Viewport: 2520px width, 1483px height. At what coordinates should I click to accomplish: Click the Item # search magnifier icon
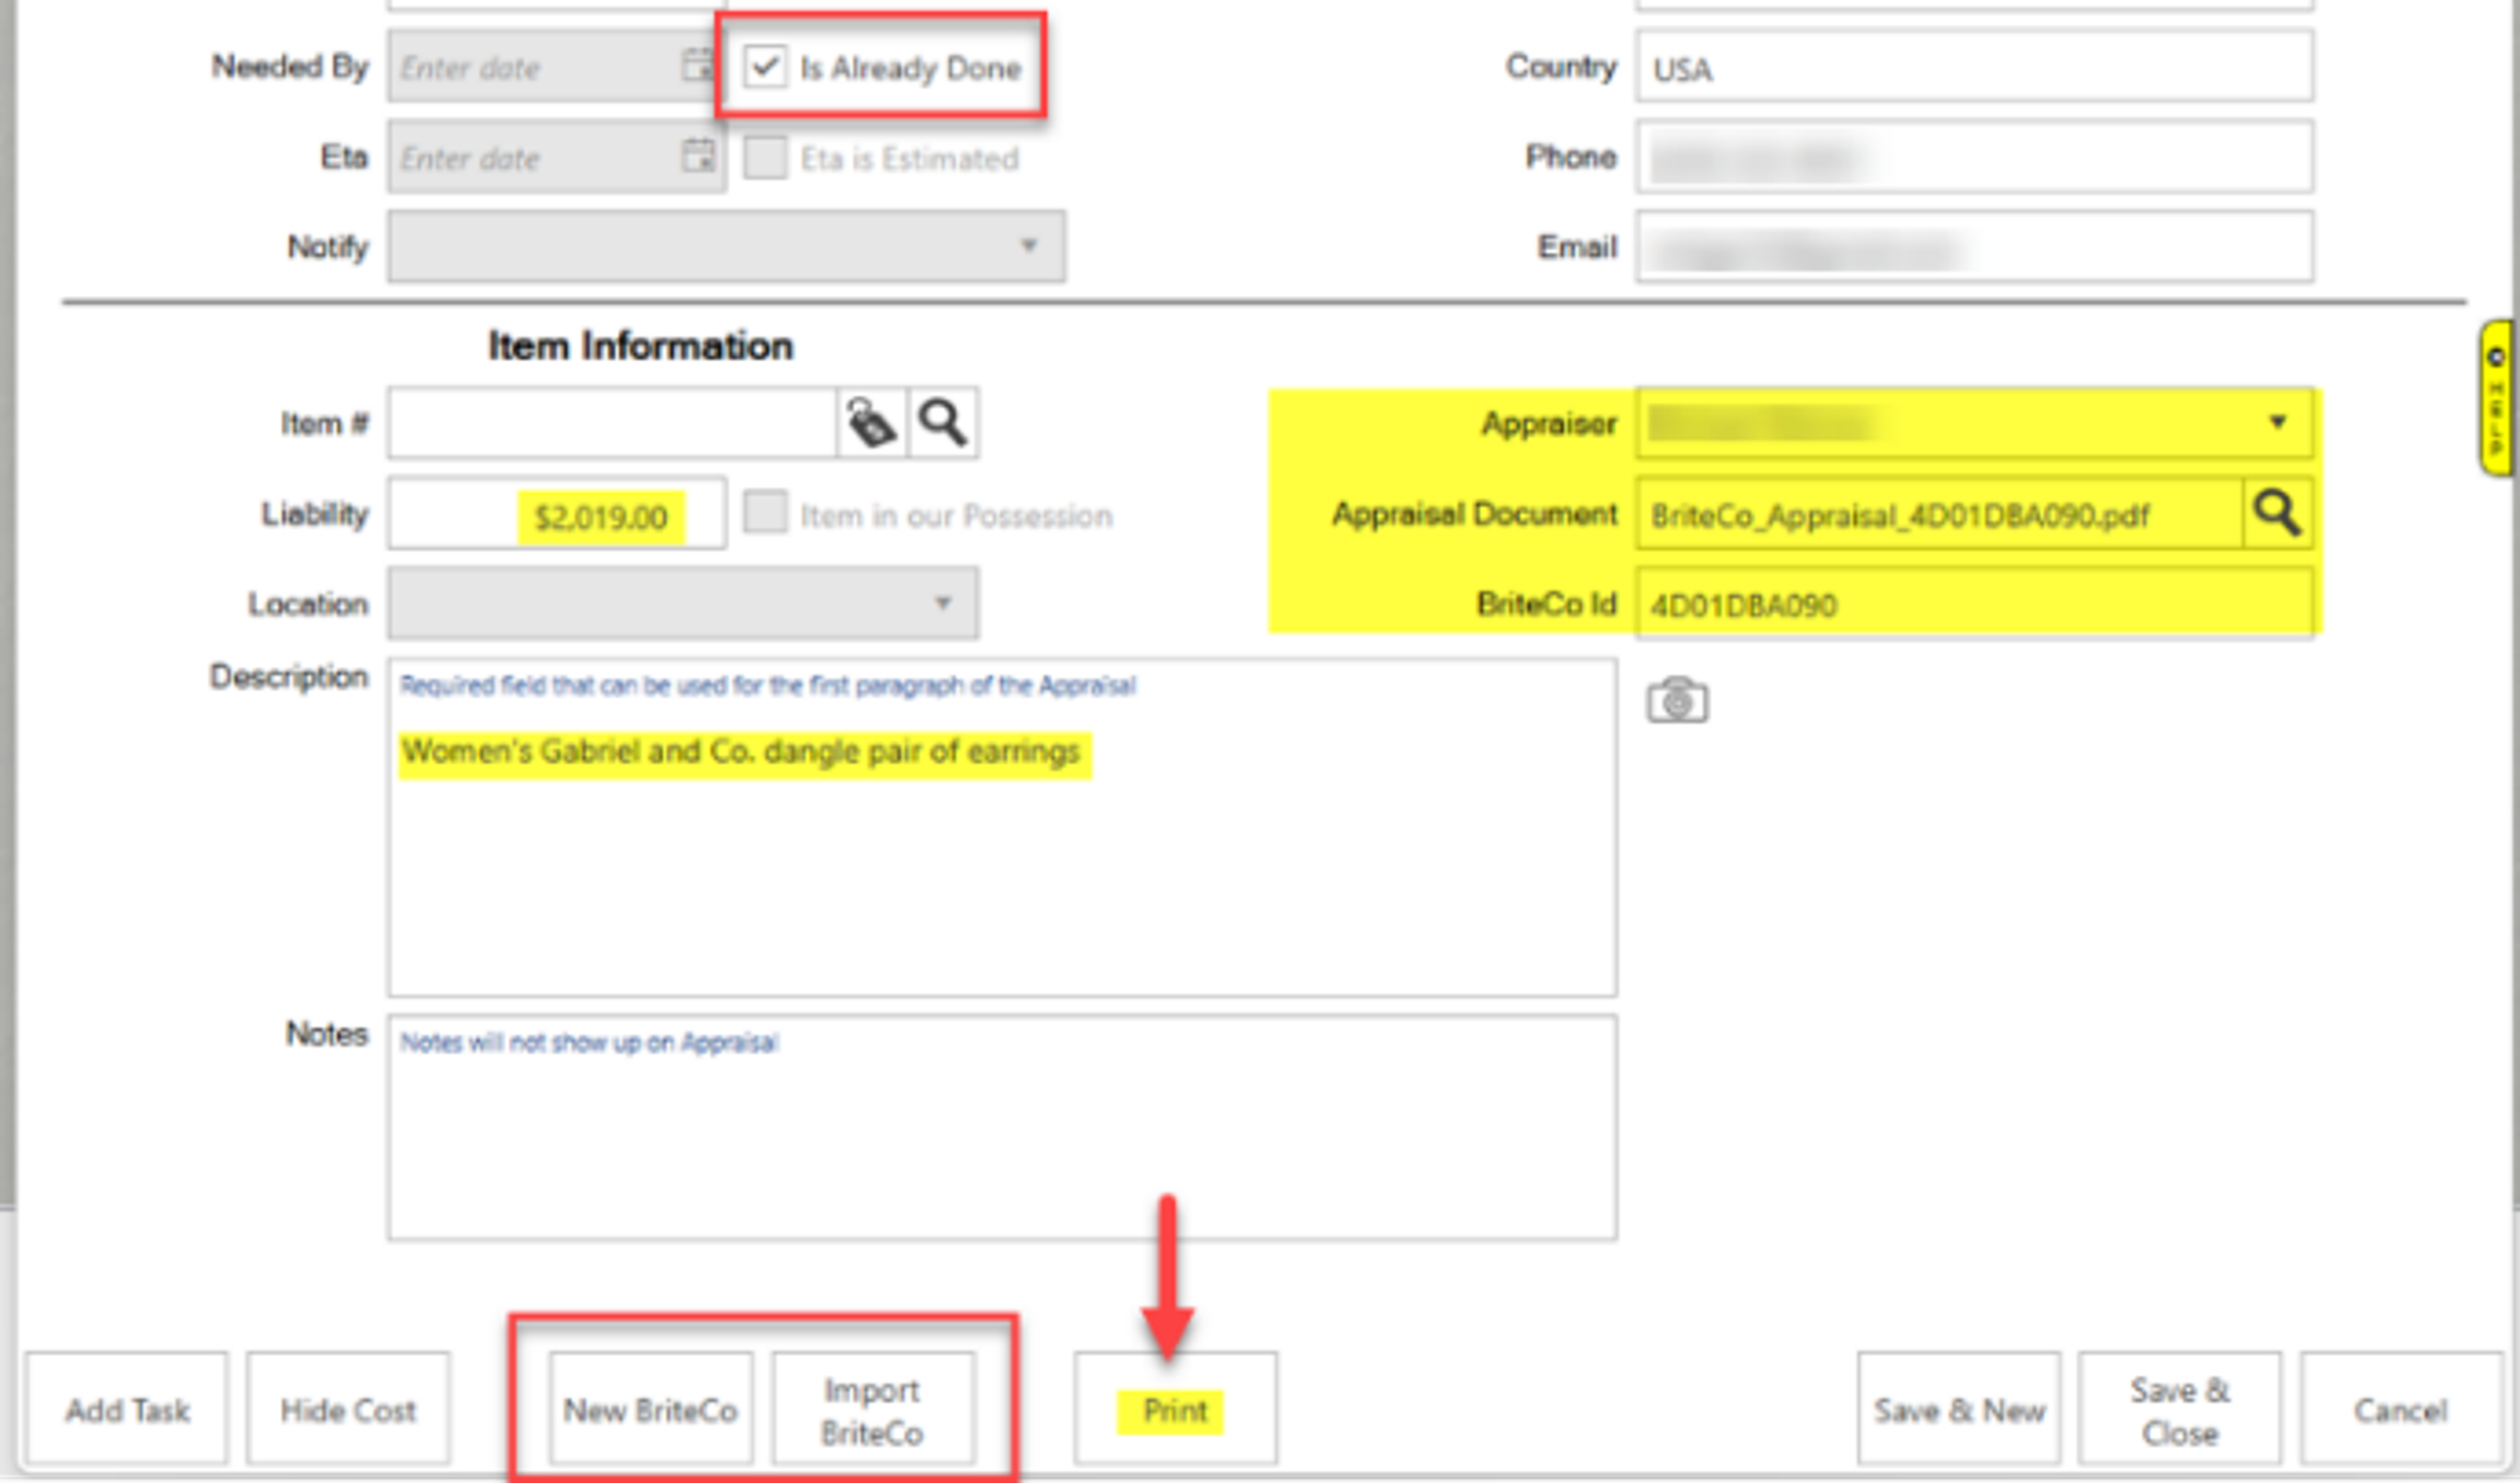[942, 424]
